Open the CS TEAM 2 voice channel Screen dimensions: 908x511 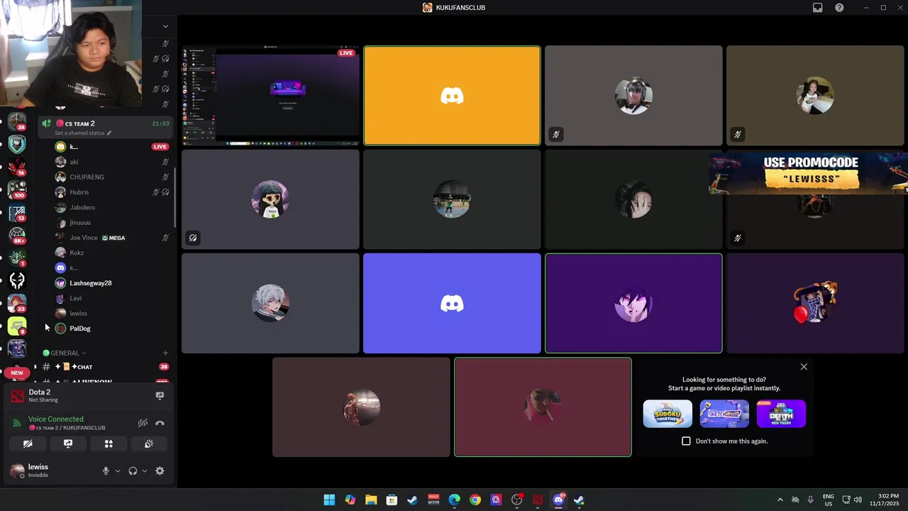(105, 123)
